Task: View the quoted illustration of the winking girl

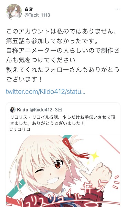Action: point(63,171)
